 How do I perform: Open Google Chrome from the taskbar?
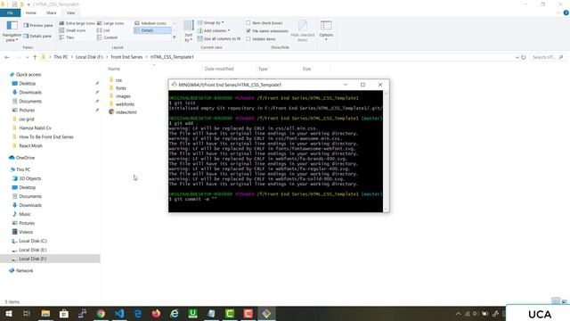coord(101,314)
